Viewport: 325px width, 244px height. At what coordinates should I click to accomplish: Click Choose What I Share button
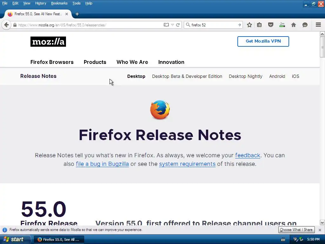click(296, 230)
